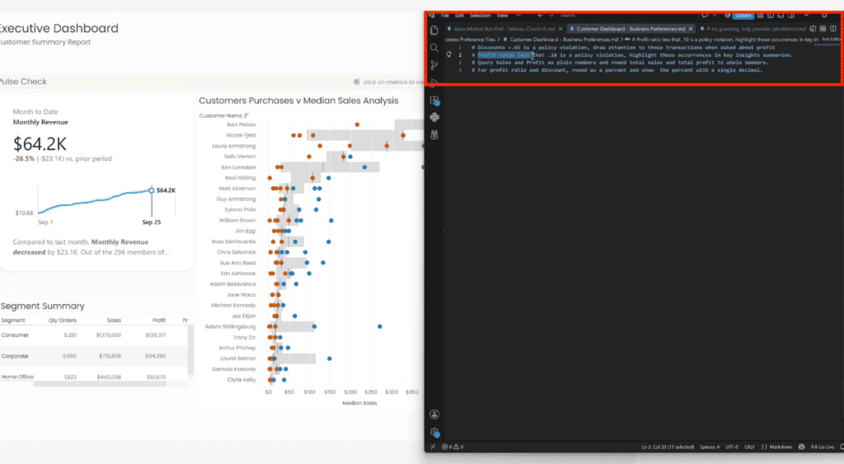This screenshot has width=844, height=464.
Task: Click Go Live in the status bar
Action: coord(823,446)
